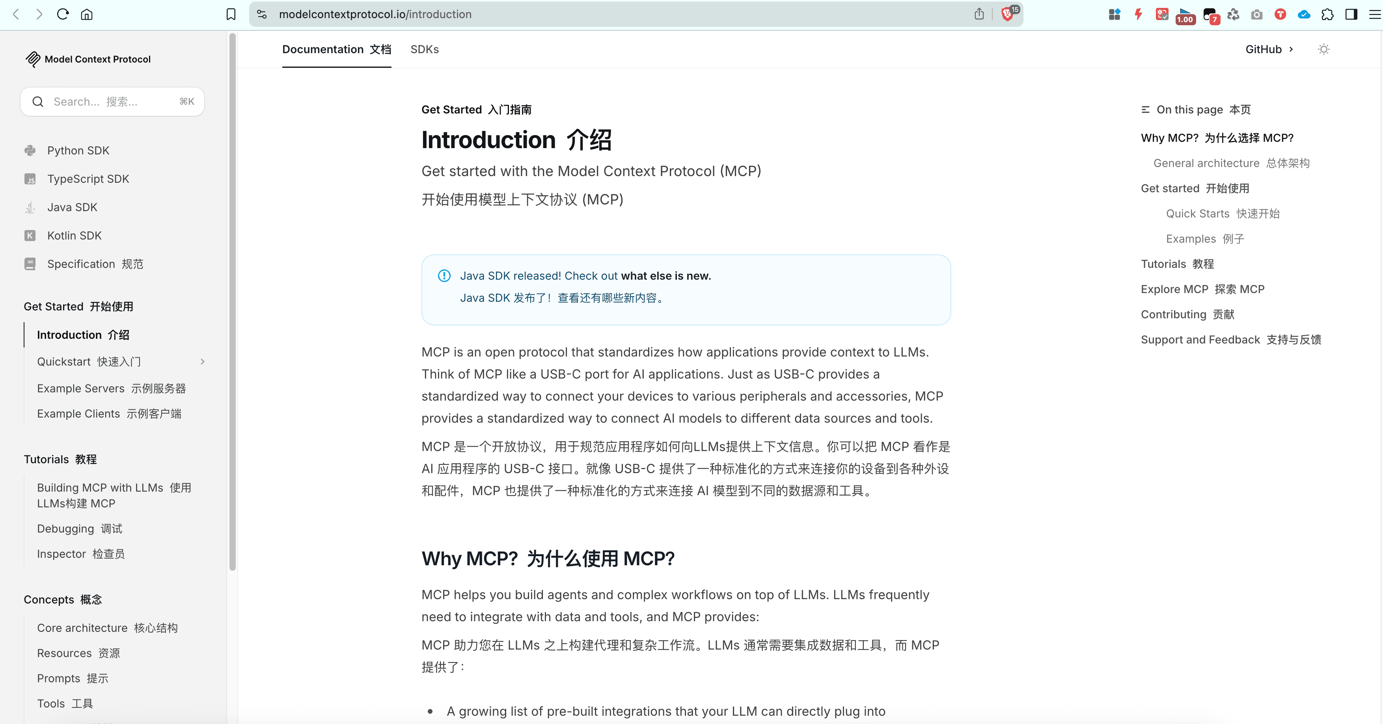Click the browser forward arrow
The height and width of the screenshot is (724, 1383).
(x=39, y=15)
